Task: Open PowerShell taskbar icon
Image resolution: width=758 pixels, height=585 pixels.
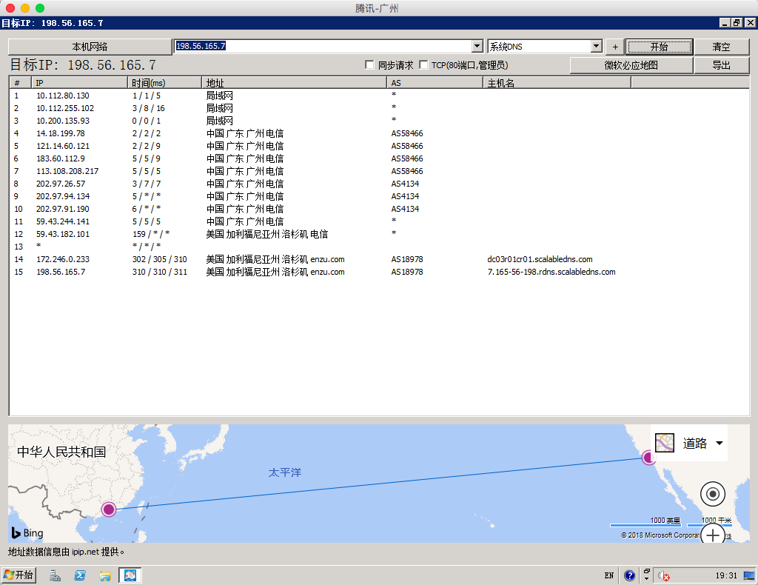Action: point(80,575)
